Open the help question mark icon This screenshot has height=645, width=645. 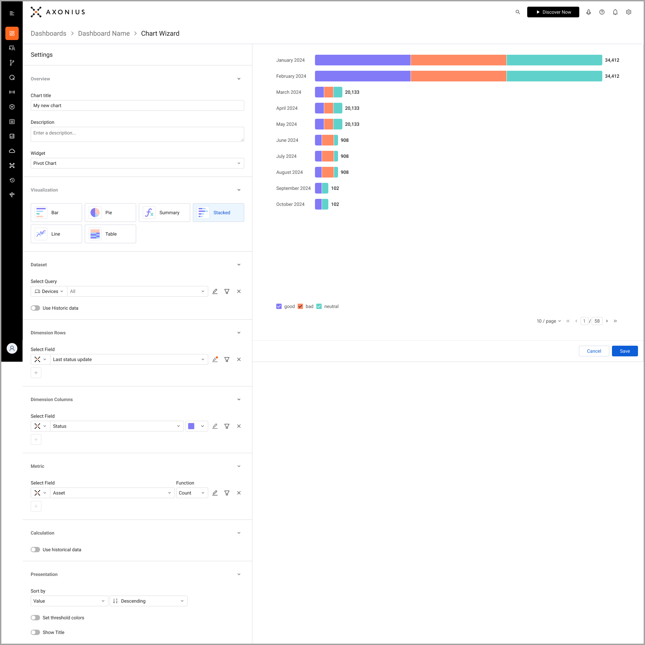pyautogui.click(x=602, y=12)
